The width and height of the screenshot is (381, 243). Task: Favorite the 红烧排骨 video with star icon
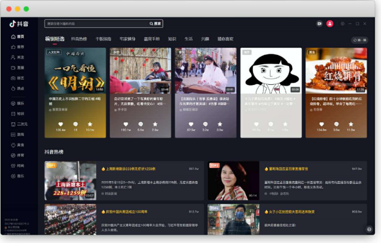pyautogui.click(x=351, y=124)
